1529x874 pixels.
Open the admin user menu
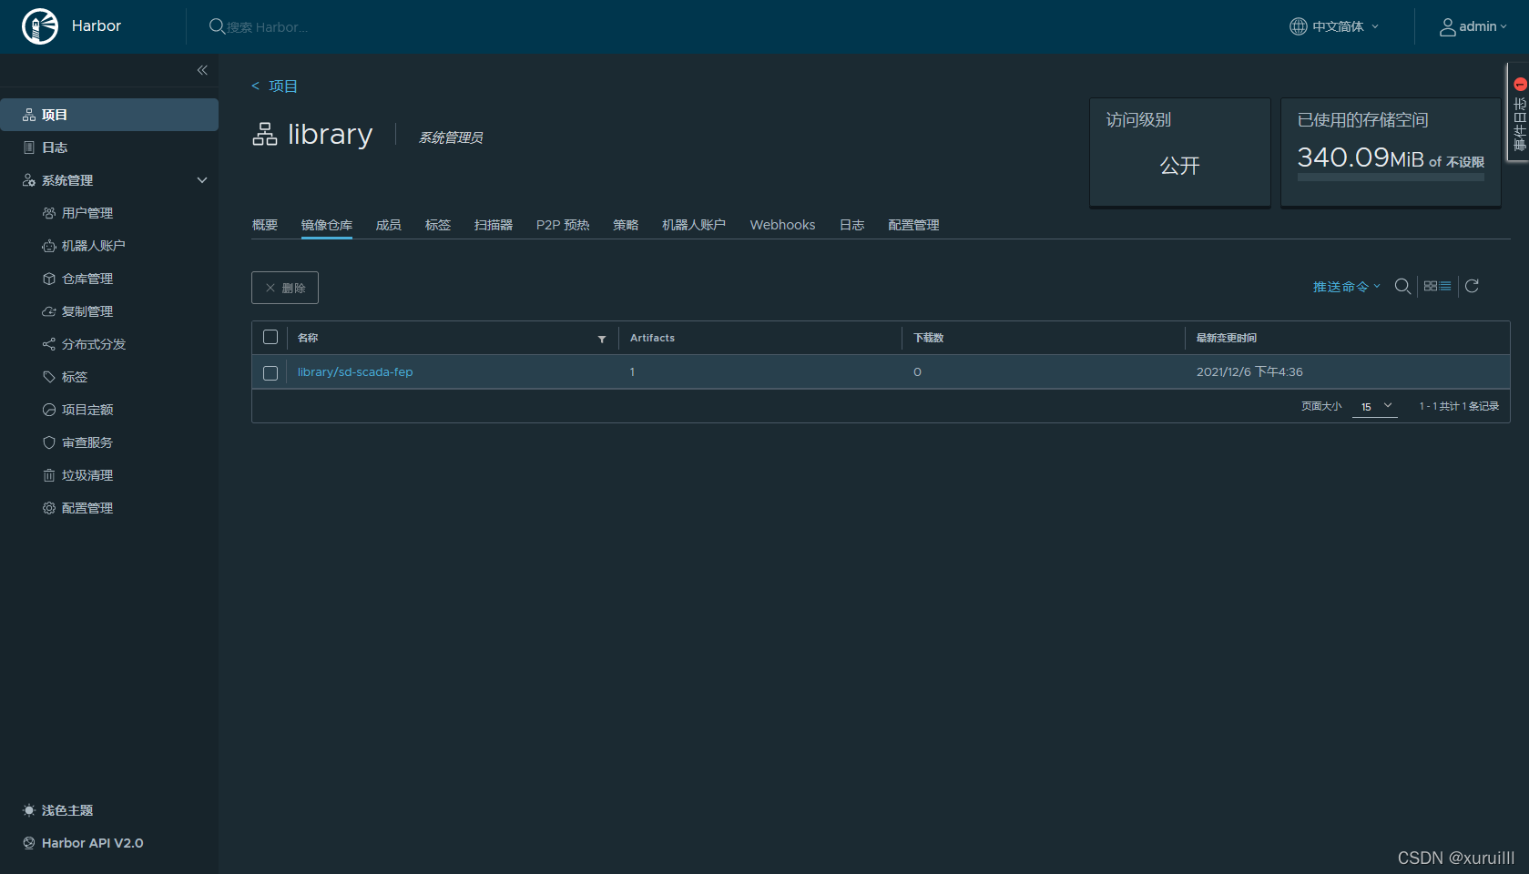1473,26
